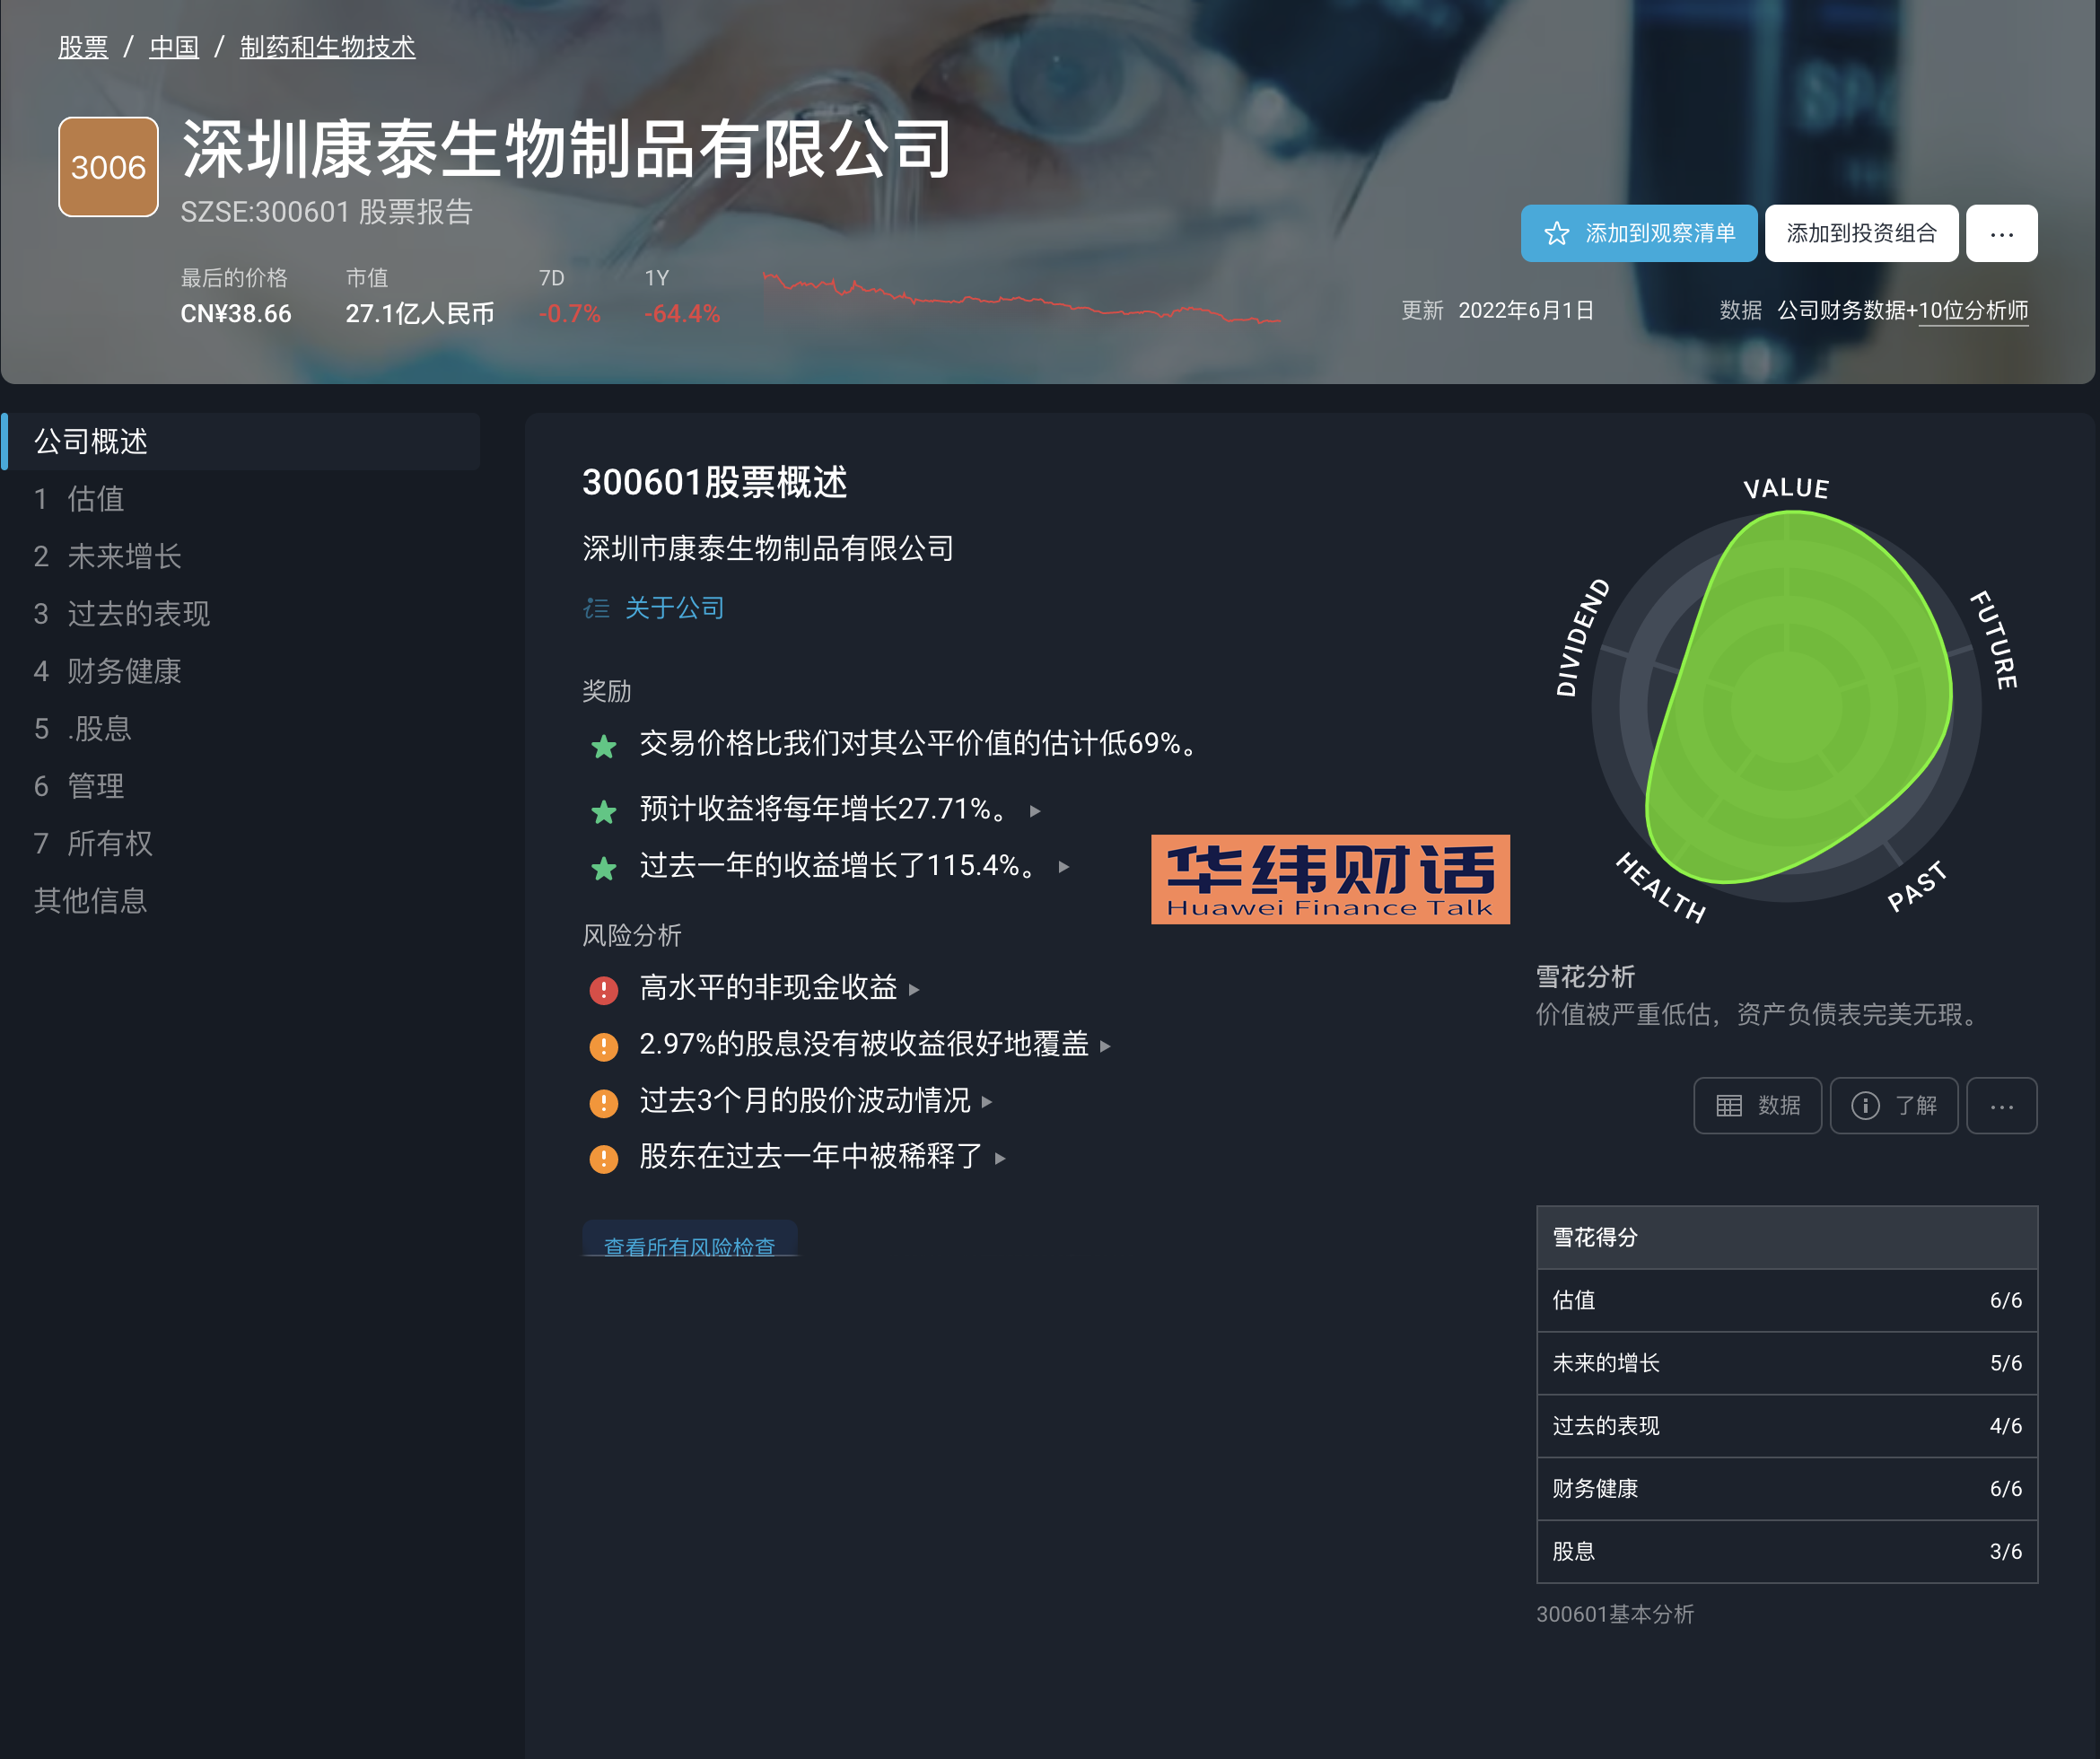Image resolution: width=2100 pixels, height=1759 pixels.
Task: Go to 6 管理 section
Action: click(240, 786)
